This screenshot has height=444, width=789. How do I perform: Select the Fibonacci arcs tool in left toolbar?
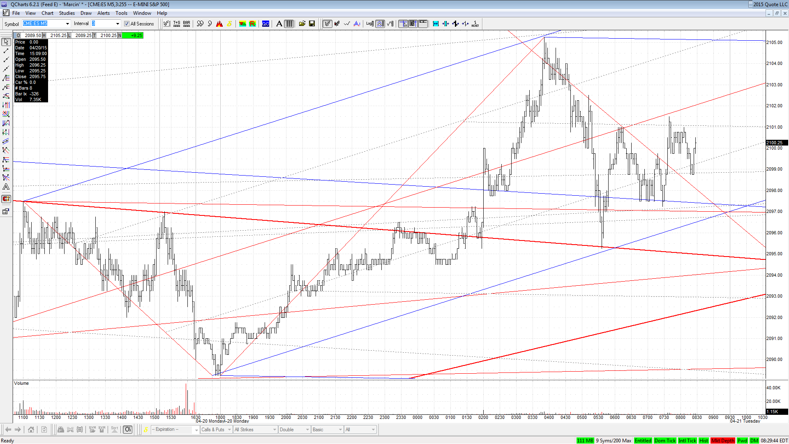[x=6, y=114]
